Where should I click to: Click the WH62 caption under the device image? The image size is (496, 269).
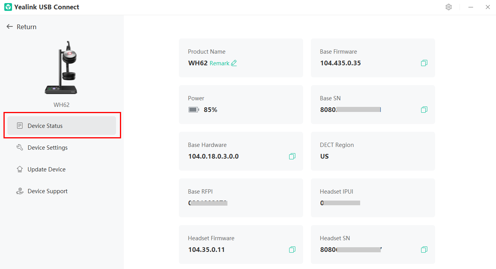61,105
